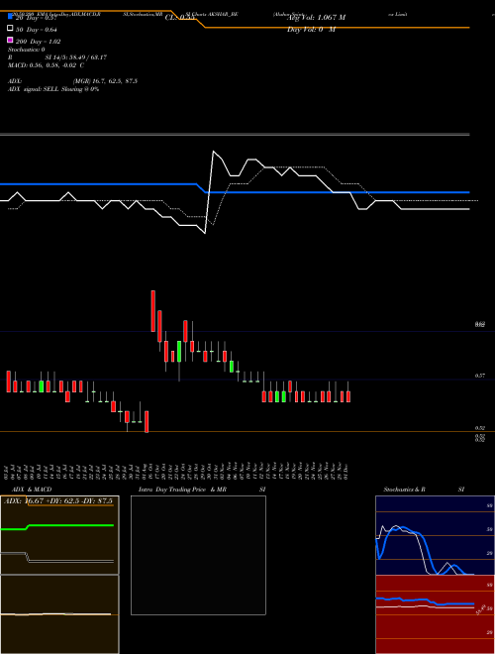
Task: Click the white 50 Day legend swatch
Action: [x=10, y=29]
